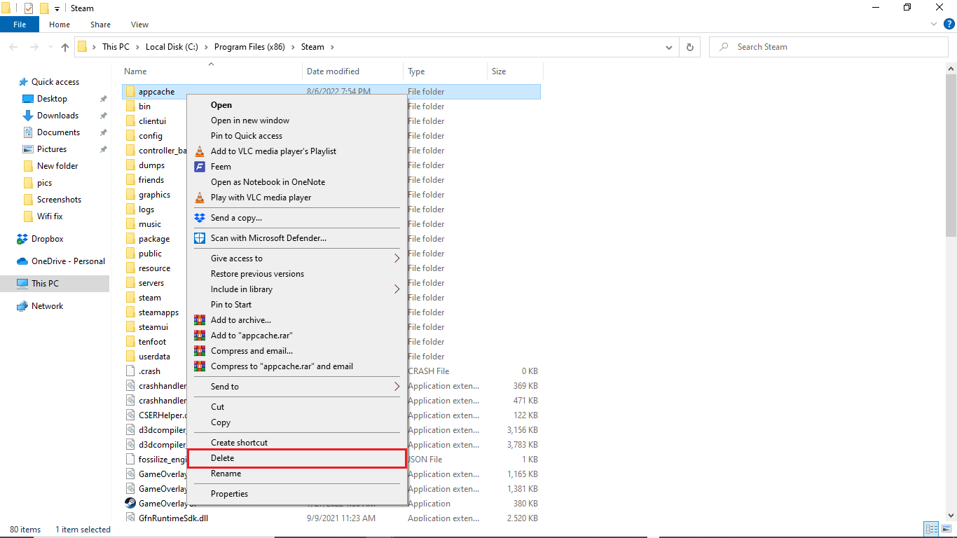Select Create shortcut menu entry
Viewport: 957px width, 538px height.
297,443
